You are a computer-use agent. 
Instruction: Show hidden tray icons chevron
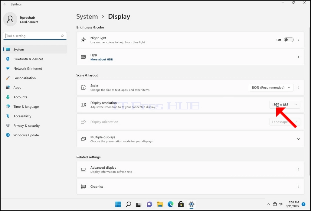pos(268,204)
